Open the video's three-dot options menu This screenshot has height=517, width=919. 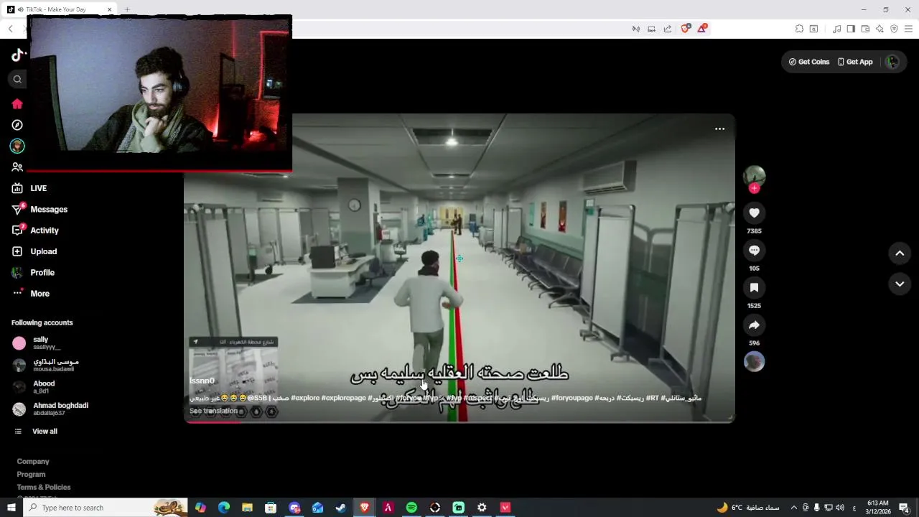pos(719,129)
